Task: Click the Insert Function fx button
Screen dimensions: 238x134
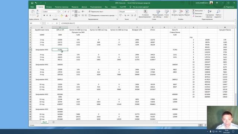Action: [x=57, y=23]
